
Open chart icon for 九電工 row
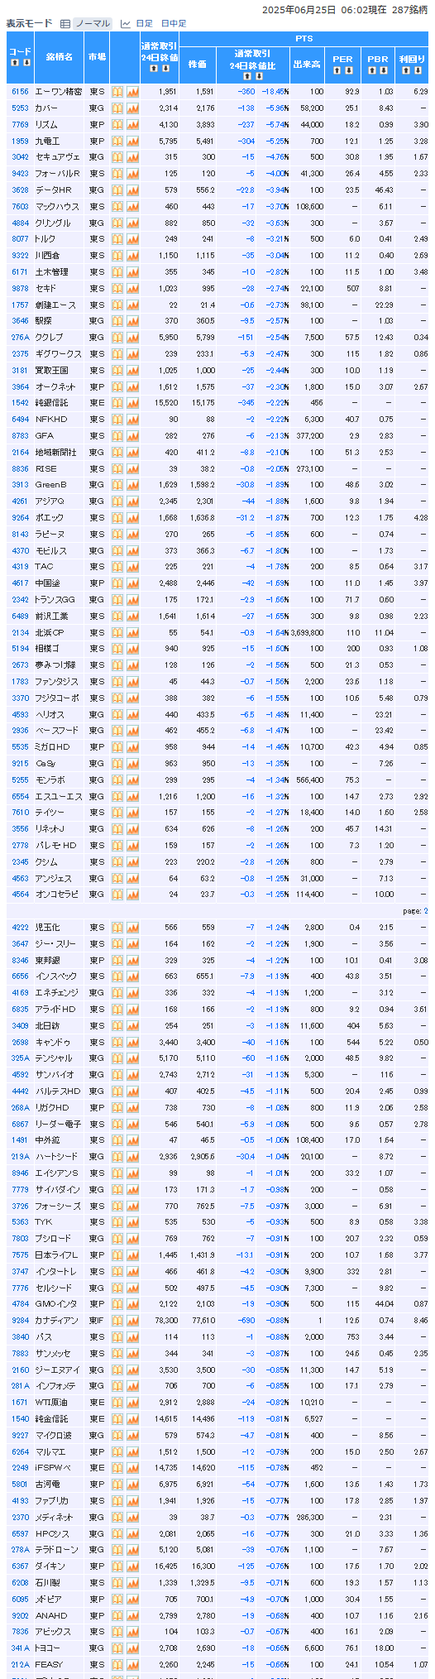[x=132, y=141]
